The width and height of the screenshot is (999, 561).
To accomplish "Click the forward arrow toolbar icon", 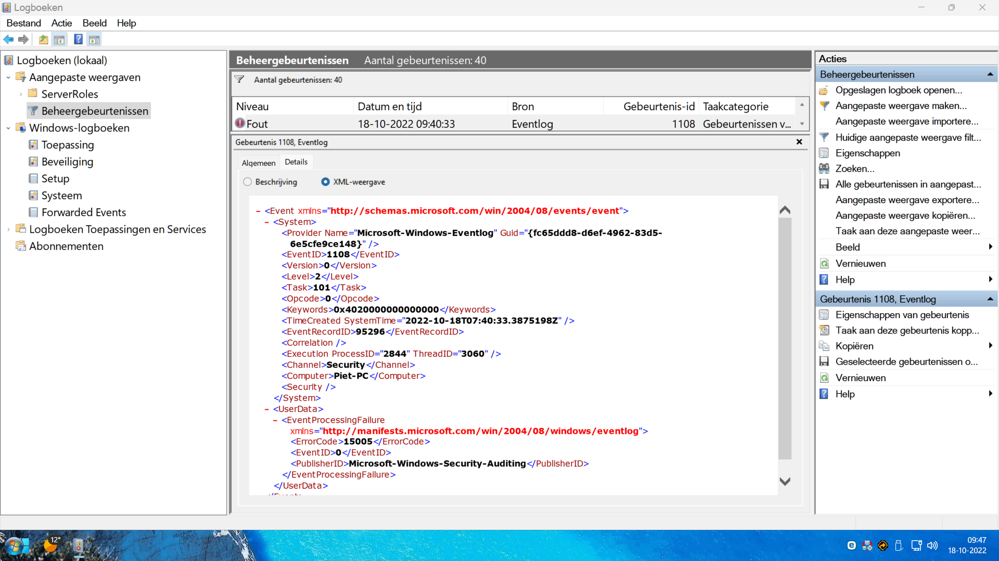I will pyautogui.click(x=23, y=39).
